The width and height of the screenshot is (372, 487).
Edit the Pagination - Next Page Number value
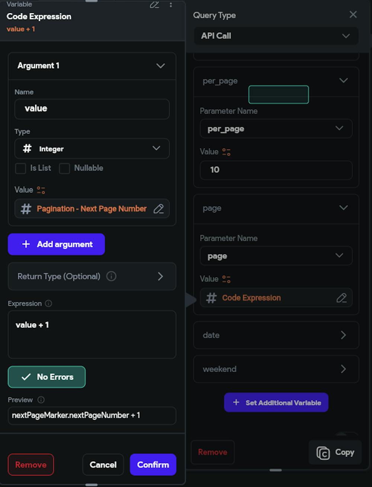pos(158,209)
